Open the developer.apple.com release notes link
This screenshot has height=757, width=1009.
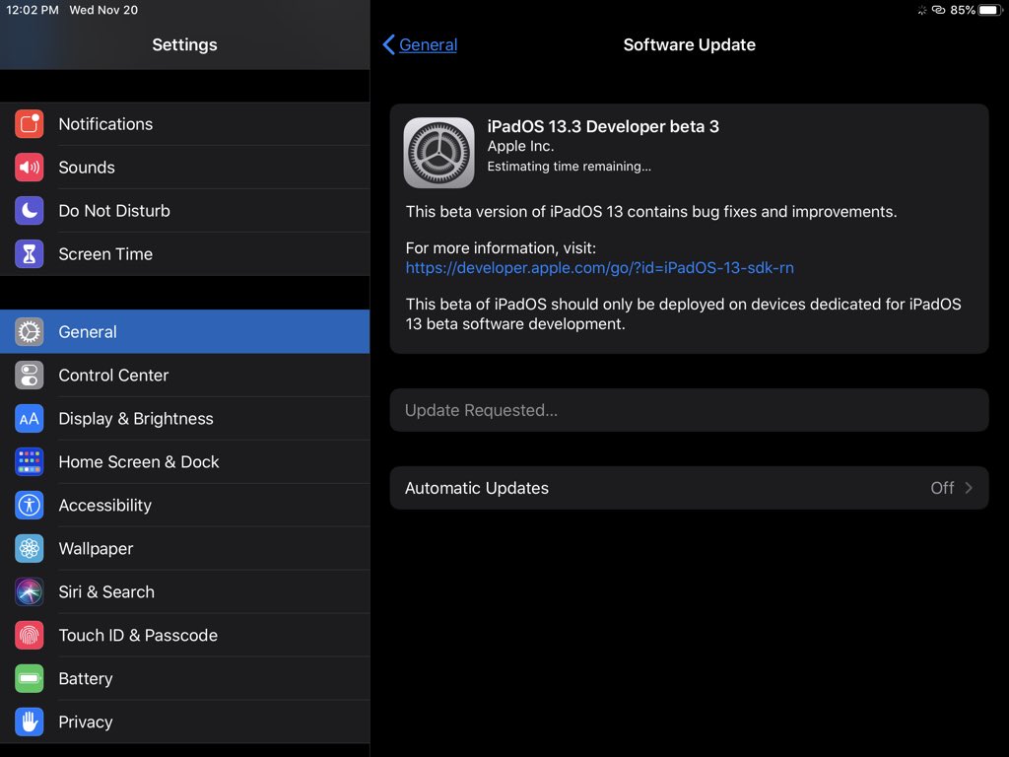[x=599, y=267]
